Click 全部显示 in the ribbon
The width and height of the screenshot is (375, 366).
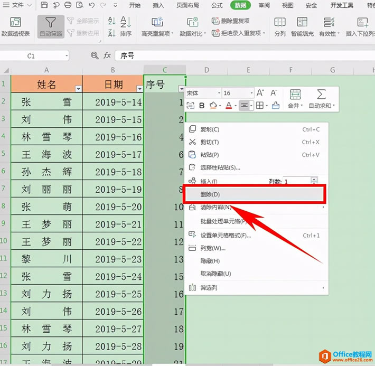click(x=83, y=21)
